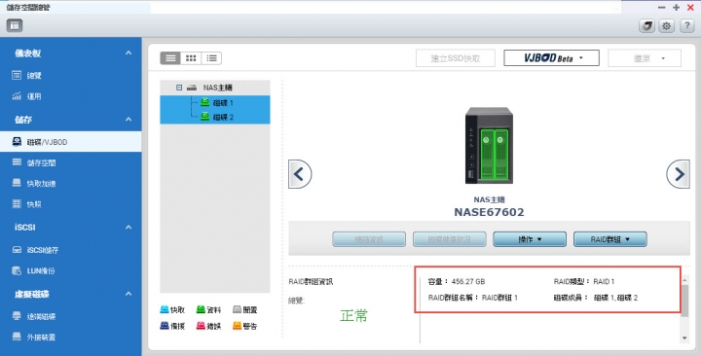
Task: Click the members value 磁碟 1,磁碟 2
Action: click(615, 298)
